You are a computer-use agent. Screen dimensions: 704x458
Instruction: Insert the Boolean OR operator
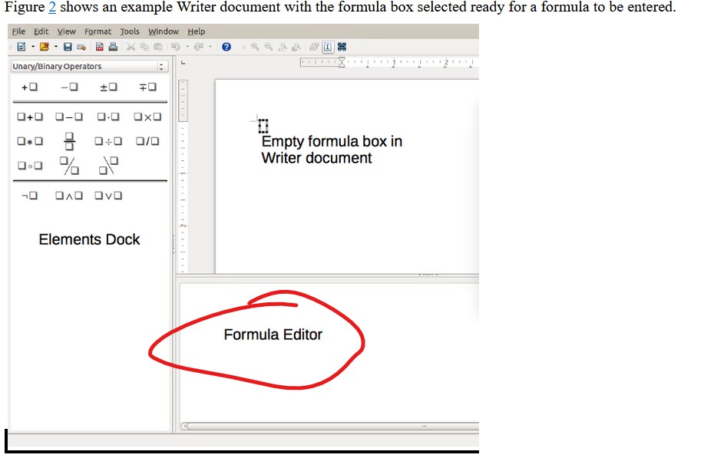point(109,196)
